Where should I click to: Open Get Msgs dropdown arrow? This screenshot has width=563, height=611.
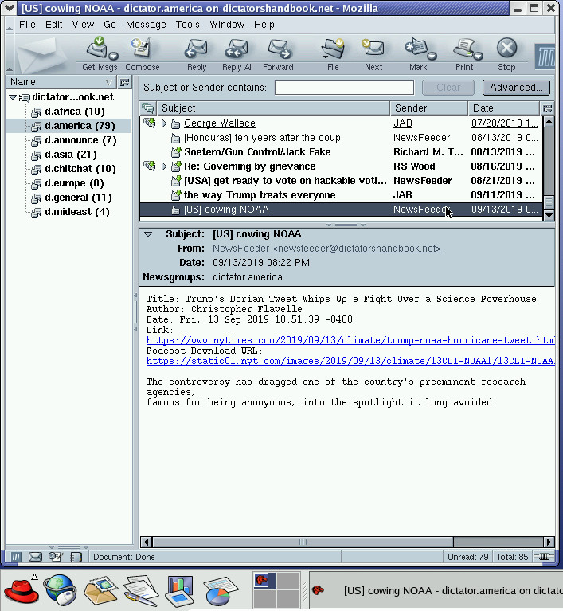pos(113,56)
